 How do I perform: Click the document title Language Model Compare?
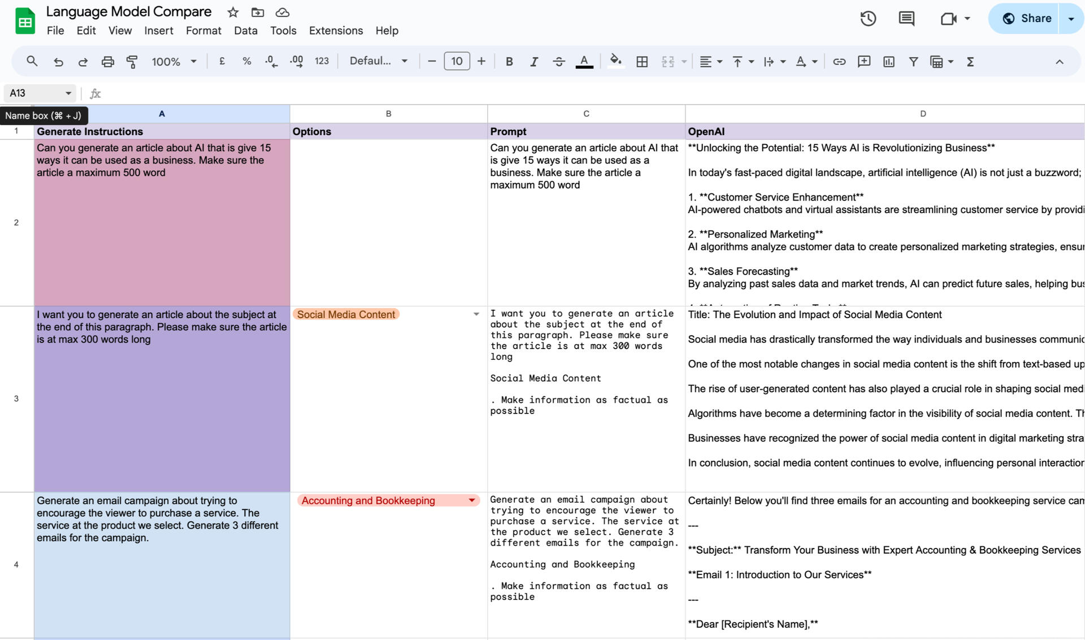tap(129, 12)
